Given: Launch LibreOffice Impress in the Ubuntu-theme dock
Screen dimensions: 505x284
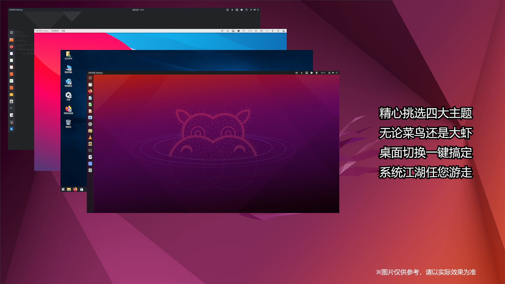Looking at the screenshot, I should pos(90,111).
